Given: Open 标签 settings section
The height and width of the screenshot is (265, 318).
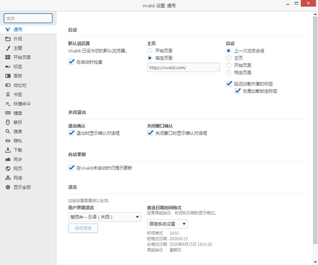Looking at the screenshot, I should [28, 67].
